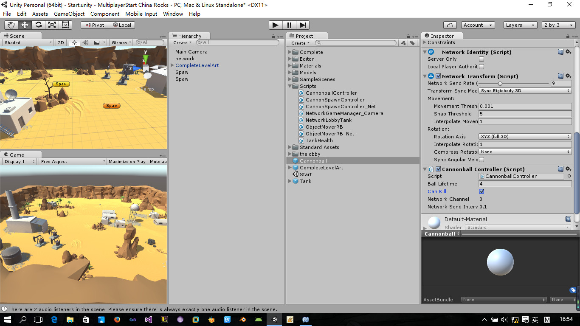
Task: Select the Rotate tool icon
Action: tap(38, 25)
